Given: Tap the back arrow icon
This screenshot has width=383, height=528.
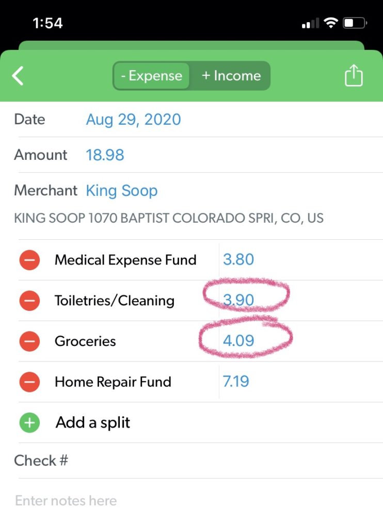Looking at the screenshot, I should pos(18,76).
